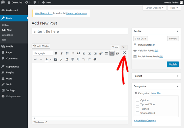
Task: Click the Add Media button
Action: tap(41, 46)
